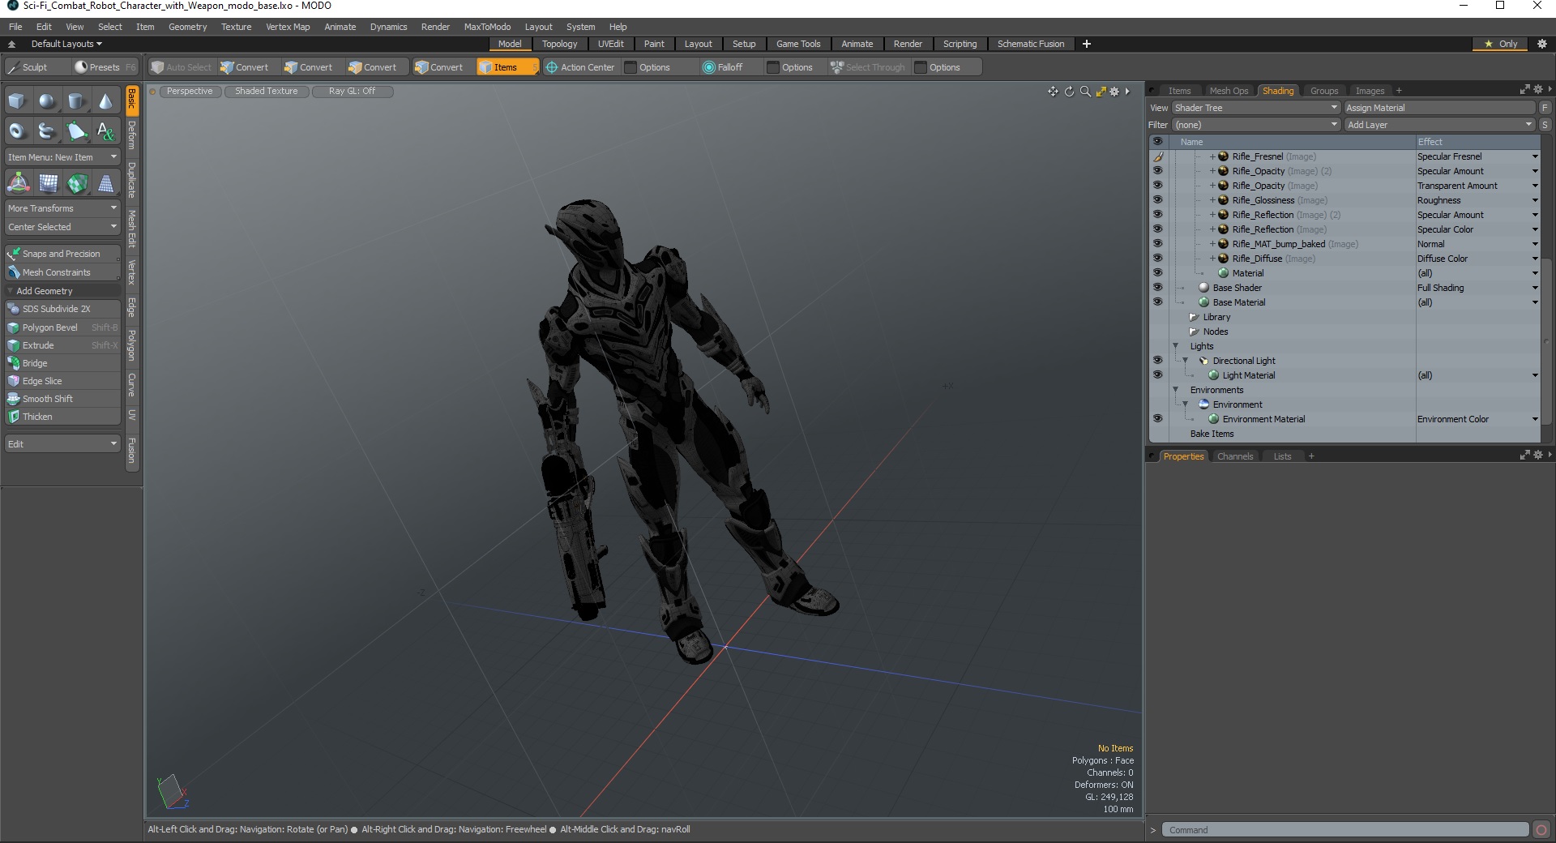Image resolution: width=1556 pixels, height=843 pixels.
Task: Click the viewport rotate view icon
Action: 1069,92
